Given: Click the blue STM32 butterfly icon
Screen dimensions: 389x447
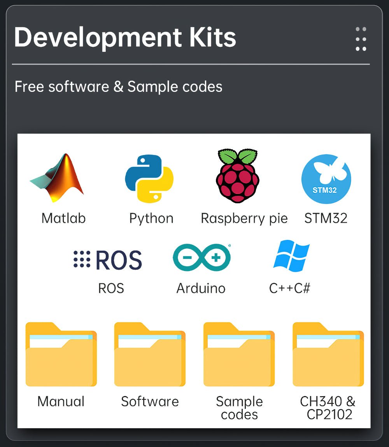Looking at the screenshot, I should tap(326, 179).
